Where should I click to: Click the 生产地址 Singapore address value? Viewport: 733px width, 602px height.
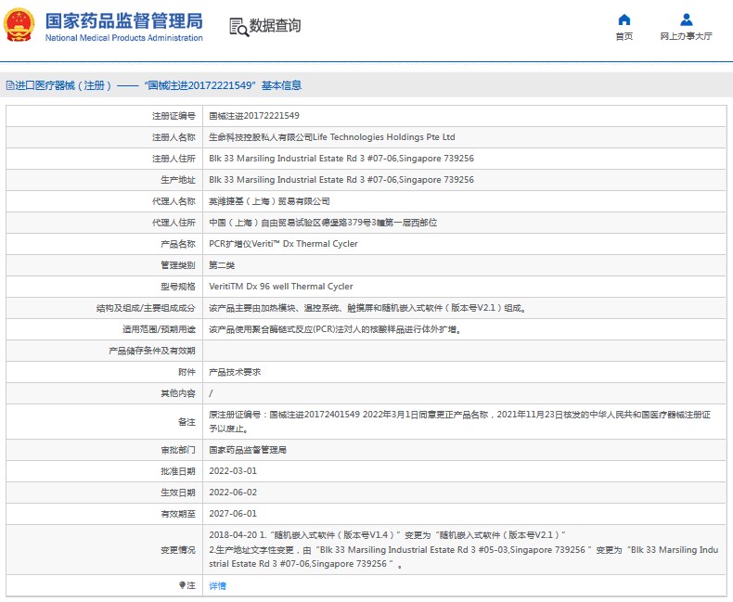tap(341, 179)
